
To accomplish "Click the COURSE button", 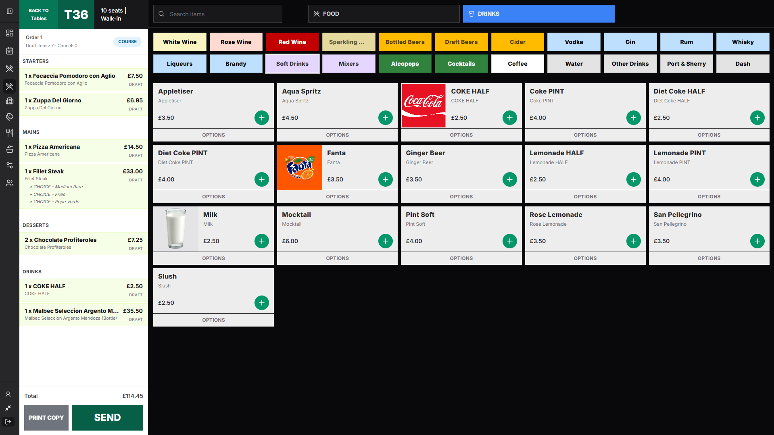I will [127, 42].
